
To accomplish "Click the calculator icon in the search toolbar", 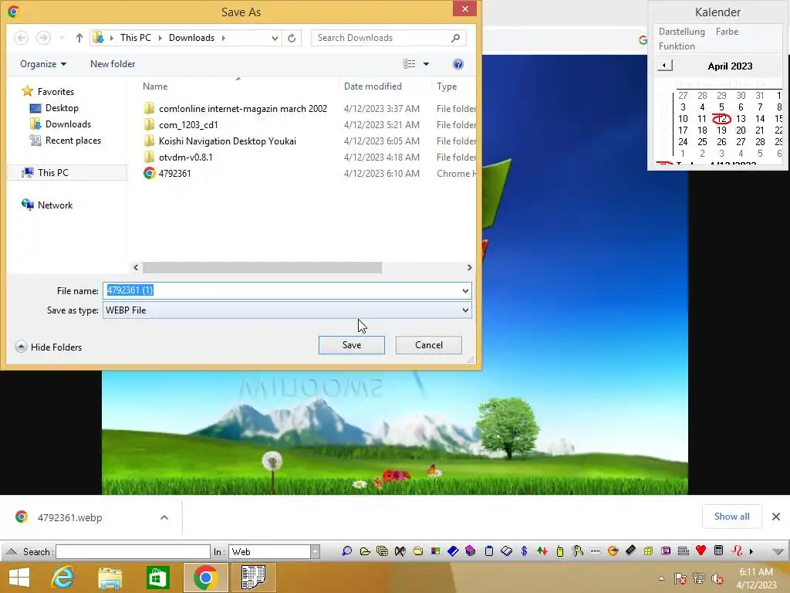I will (719, 551).
